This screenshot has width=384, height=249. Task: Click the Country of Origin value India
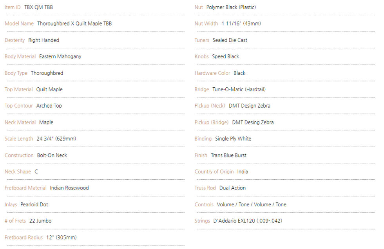pos(243,171)
